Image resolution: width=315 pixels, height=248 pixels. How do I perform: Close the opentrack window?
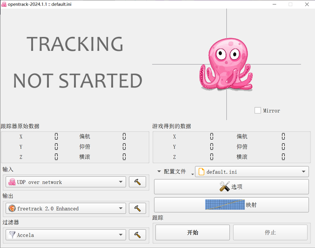tap(307, 4)
